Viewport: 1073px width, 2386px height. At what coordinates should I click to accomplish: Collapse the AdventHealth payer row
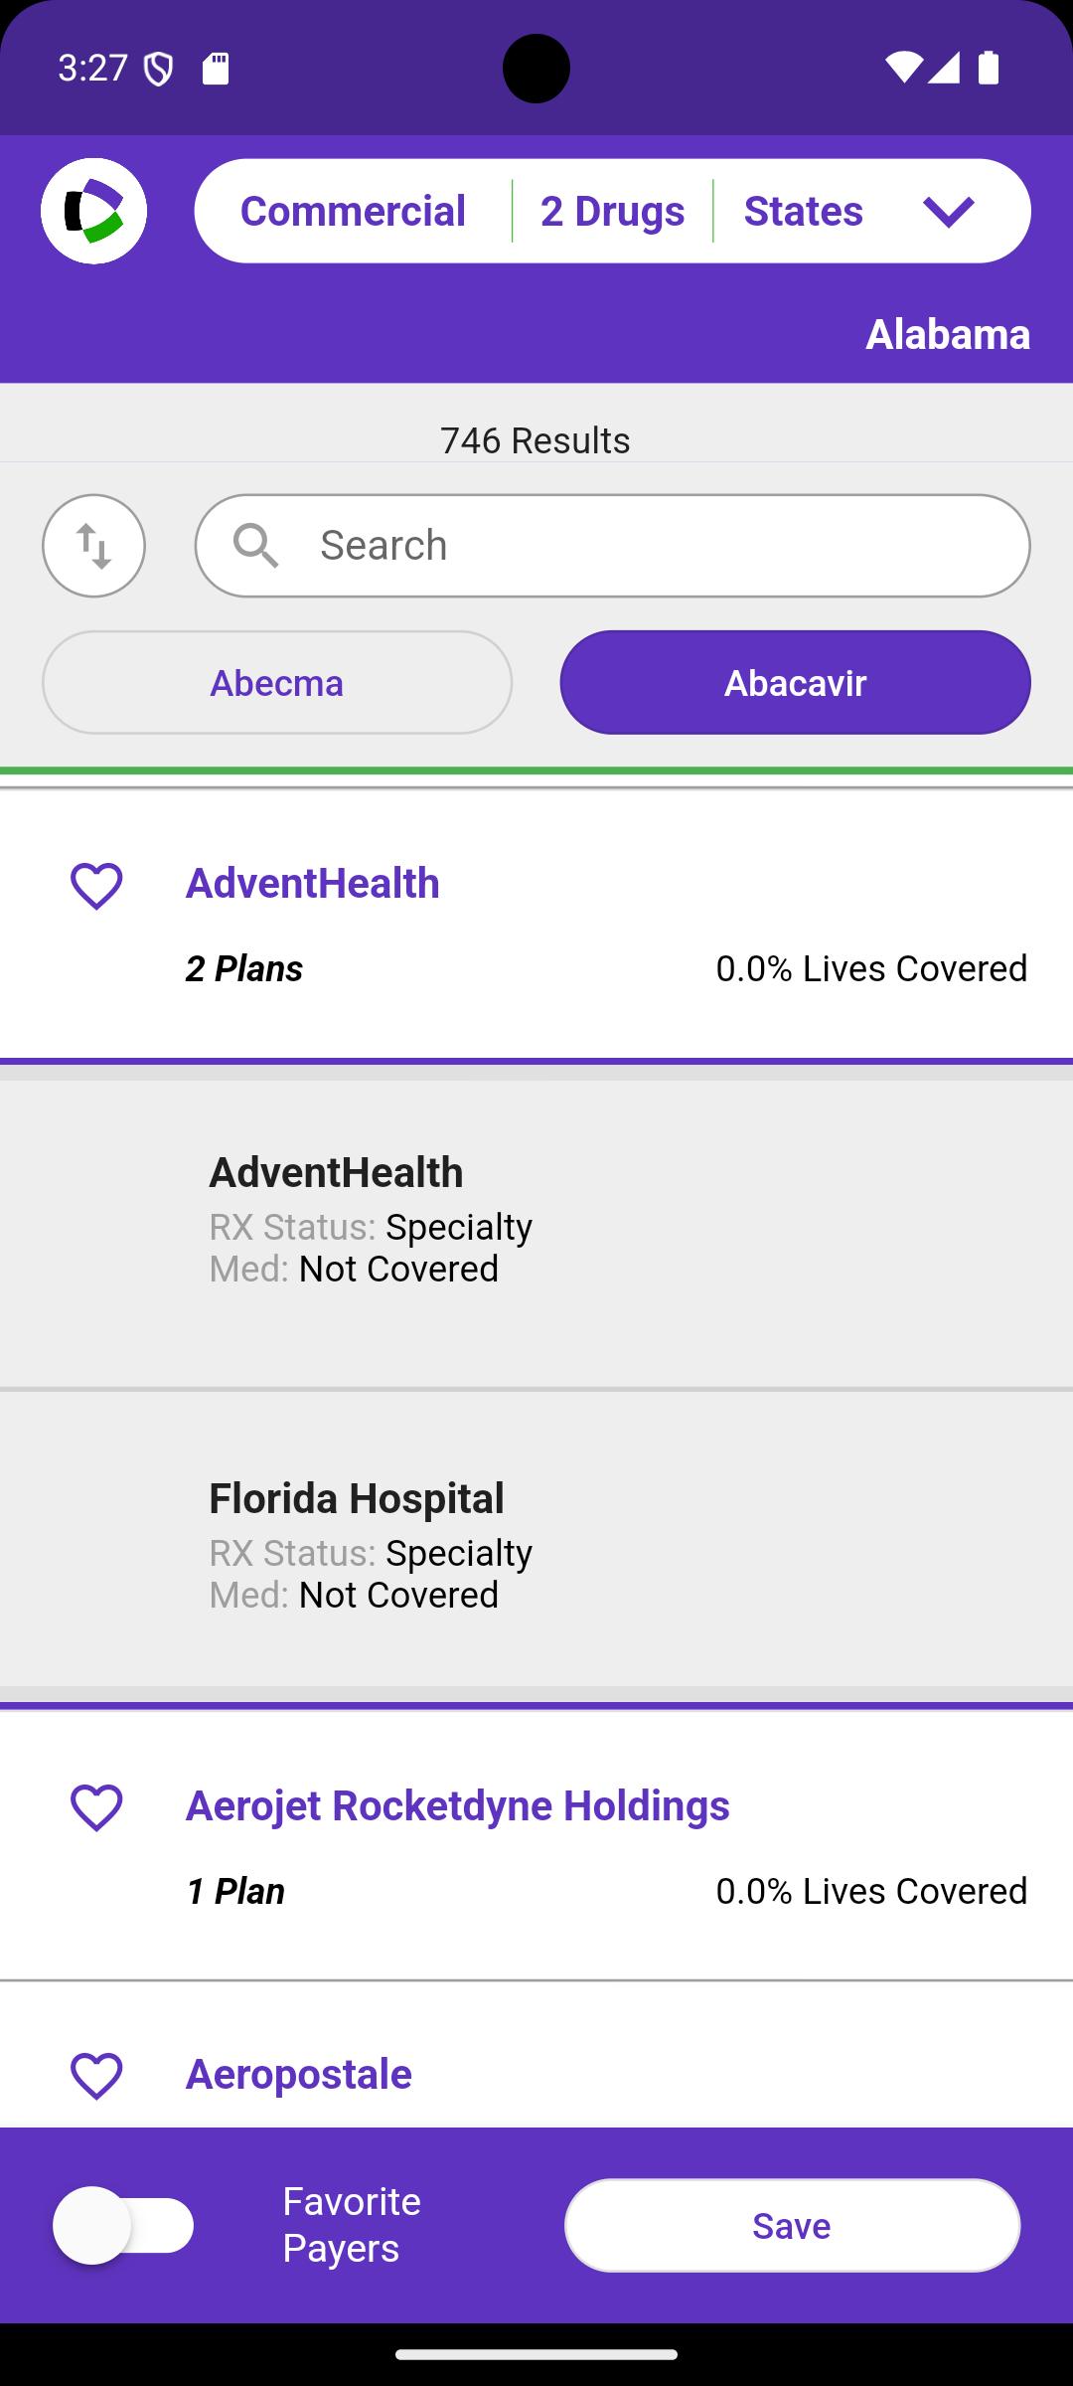pos(536,924)
